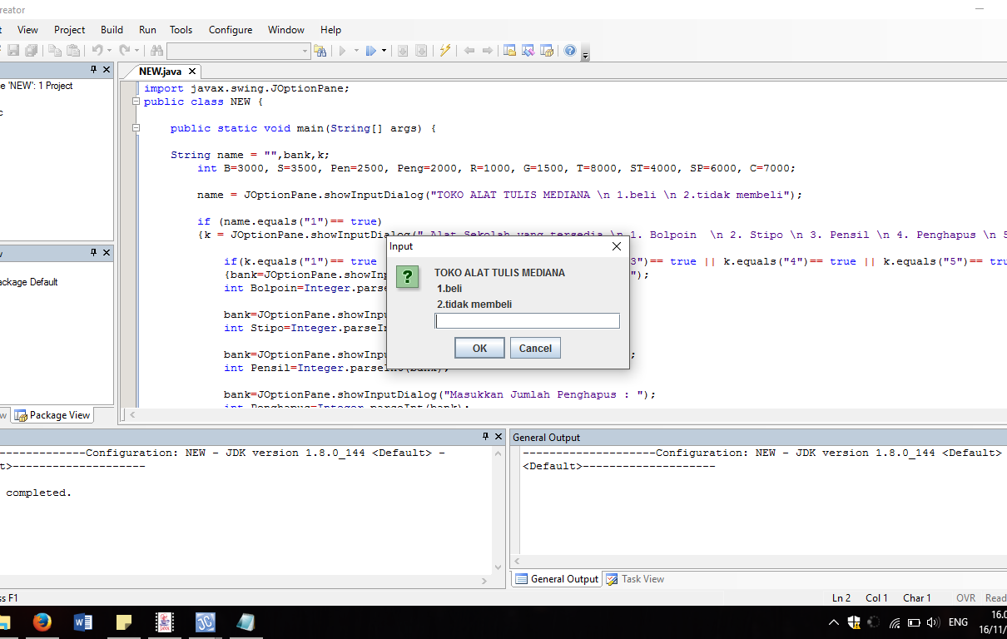Screen dimensions: 1007x639
Task: Switch to the Package View tab
Action: click(52, 415)
